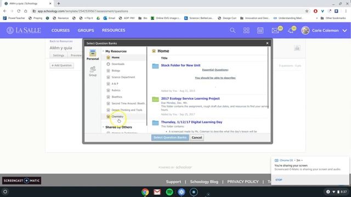Open the RESOURCES menu

pyautogui.click(x=114, y=31)
